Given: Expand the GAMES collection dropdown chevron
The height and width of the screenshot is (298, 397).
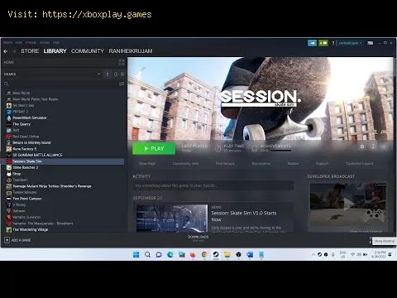Looking at the screenshot, I should click(98, 74).
